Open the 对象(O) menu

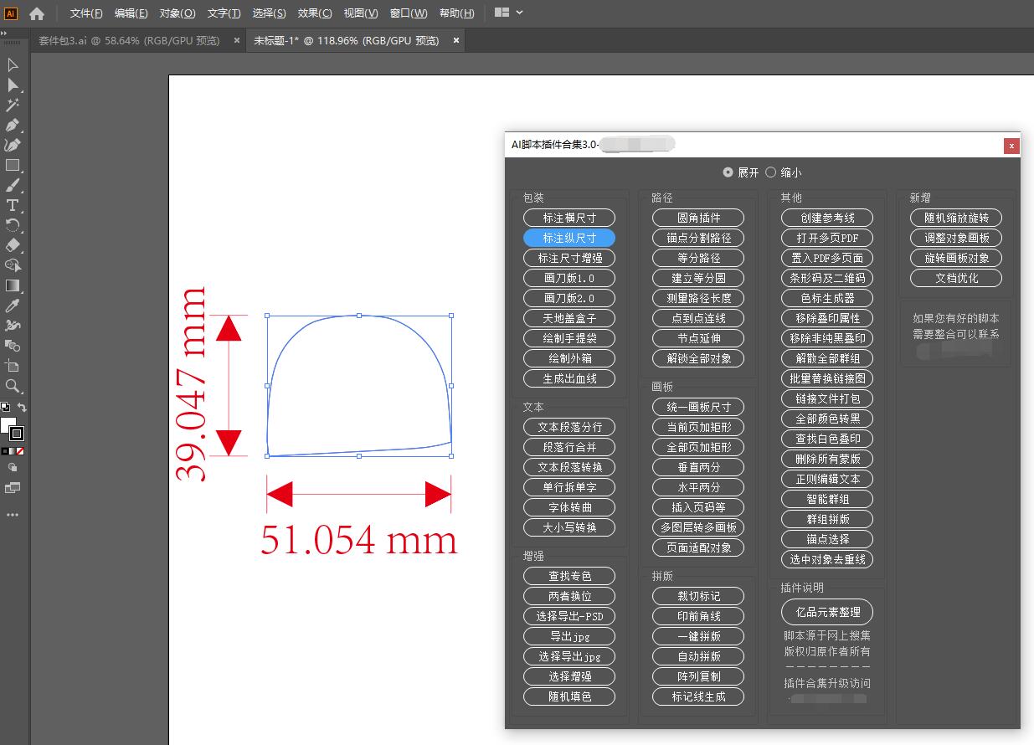(177, 13)
